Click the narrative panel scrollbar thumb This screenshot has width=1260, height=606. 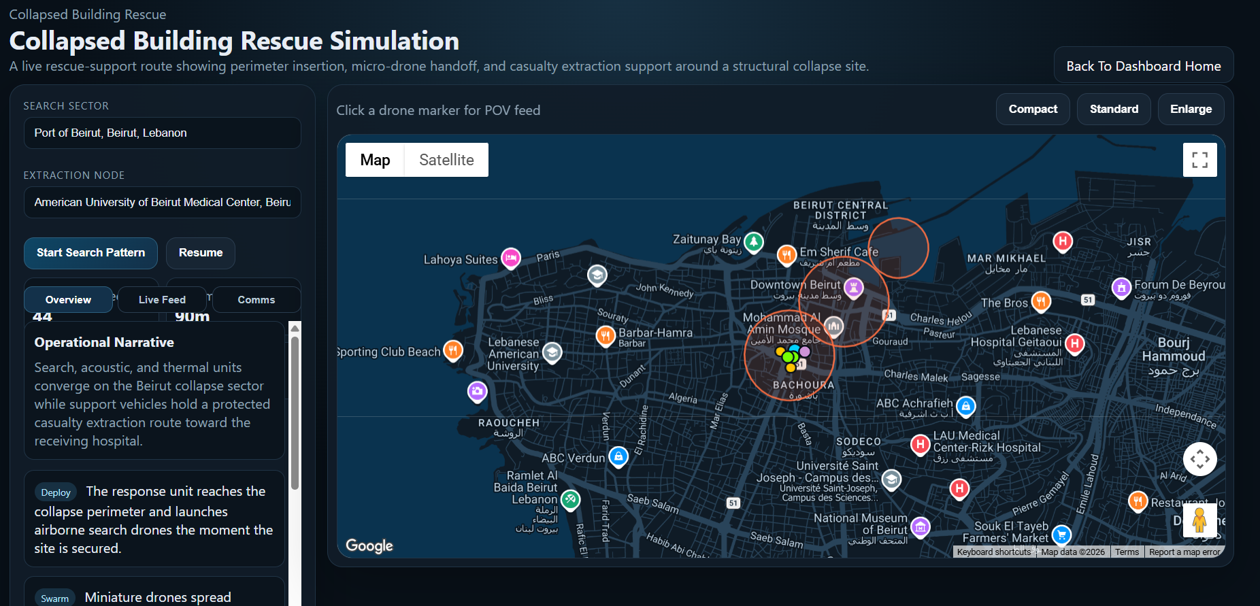295,414
